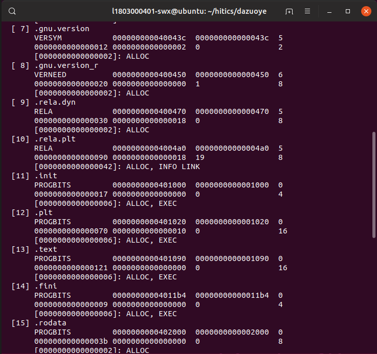Click offset 0000000000001000
This screenshot has width=377, height=354.
[x=232, y=185]
